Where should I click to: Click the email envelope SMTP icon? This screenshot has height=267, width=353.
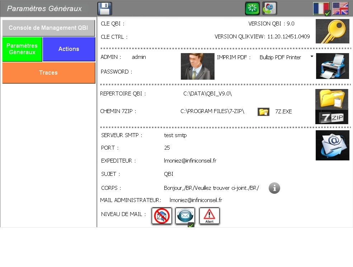click(x=332, y=145)
